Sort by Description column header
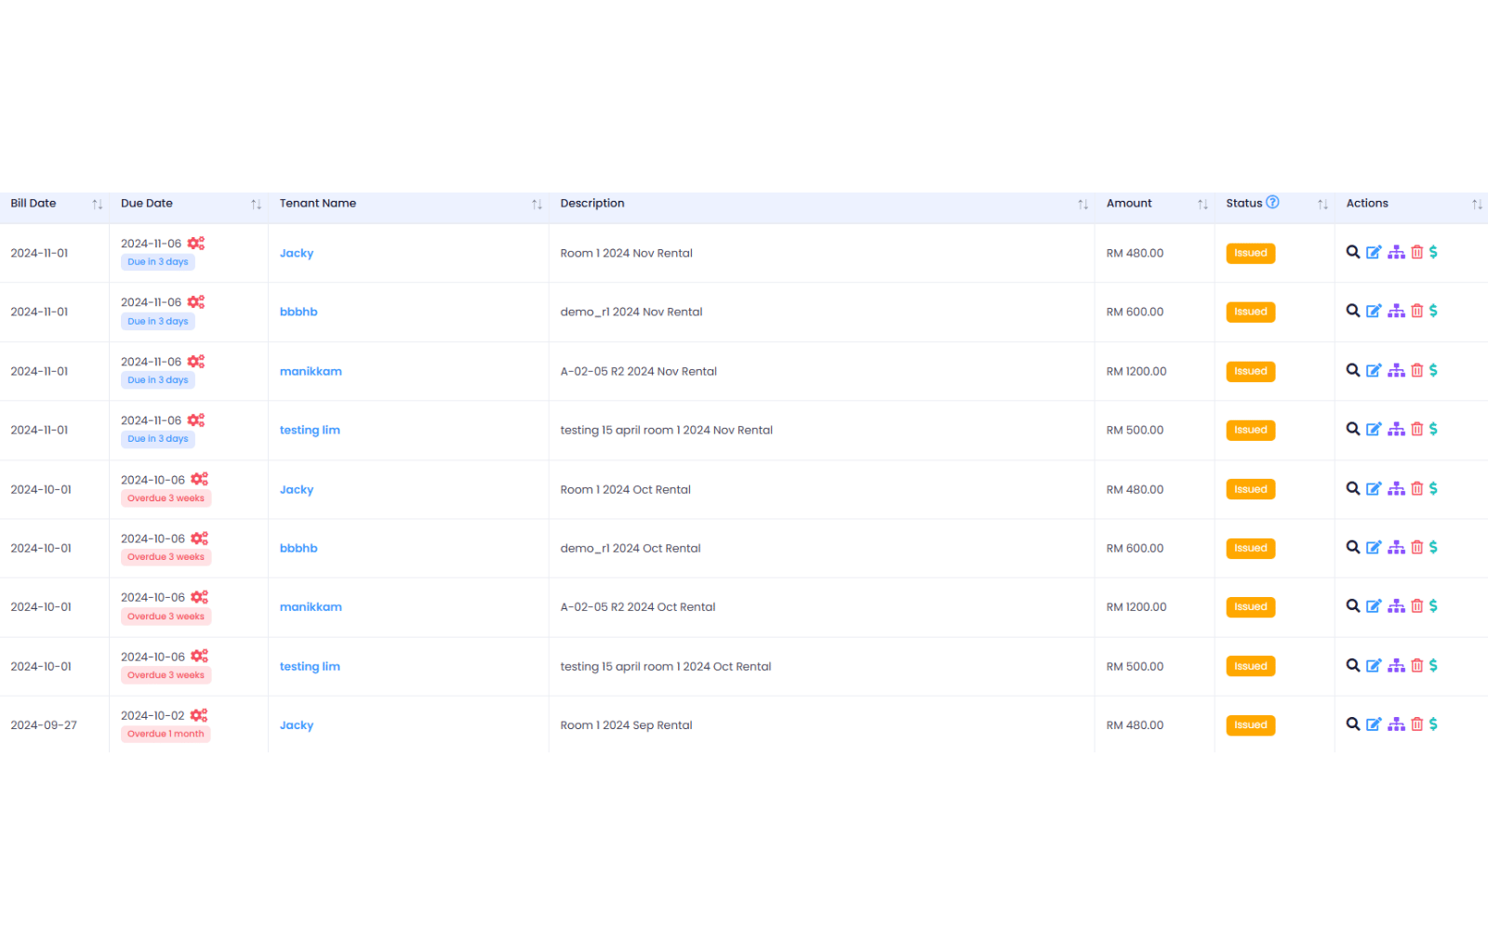 pyautogui.click(x=1083, y=205)
